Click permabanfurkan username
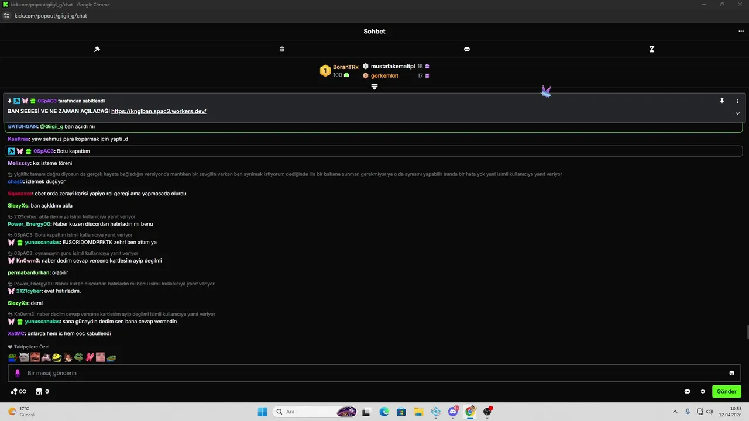Viewport: 749px width, 421px height. click(29, 272)
